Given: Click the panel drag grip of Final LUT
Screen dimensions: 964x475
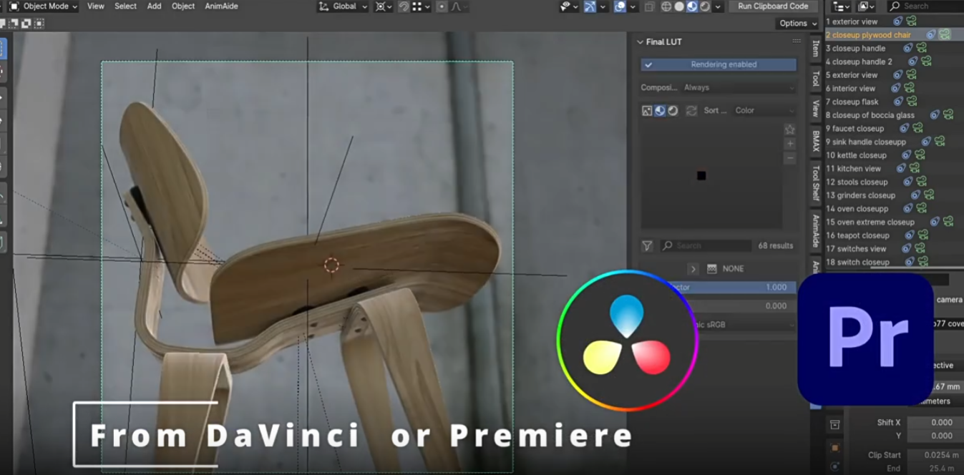Looking at the screenshot, I should point(797,41).
